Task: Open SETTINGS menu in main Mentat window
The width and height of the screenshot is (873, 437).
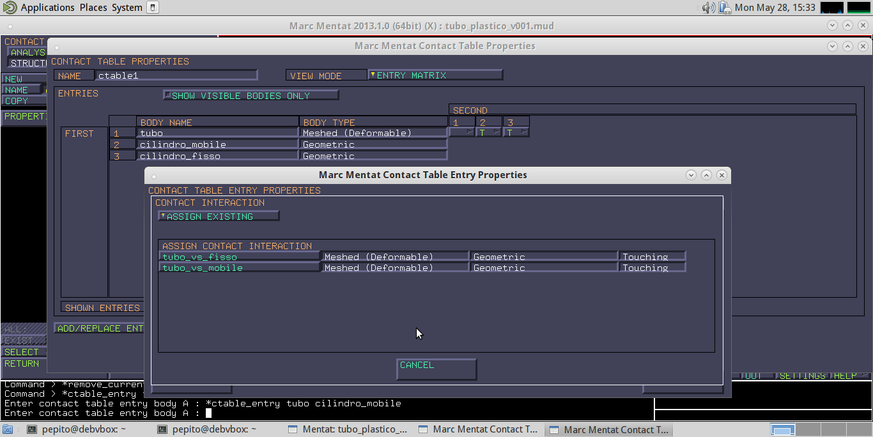Action: (802, 376)
